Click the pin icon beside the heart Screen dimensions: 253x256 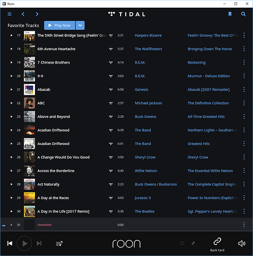[x=193, y=243]
